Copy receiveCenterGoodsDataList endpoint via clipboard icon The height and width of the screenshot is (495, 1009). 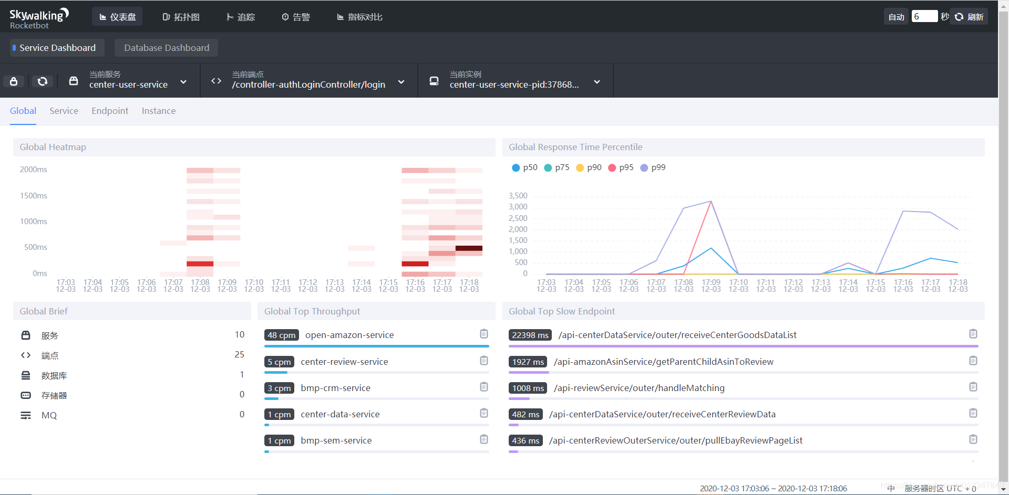(x=973, y=334)
